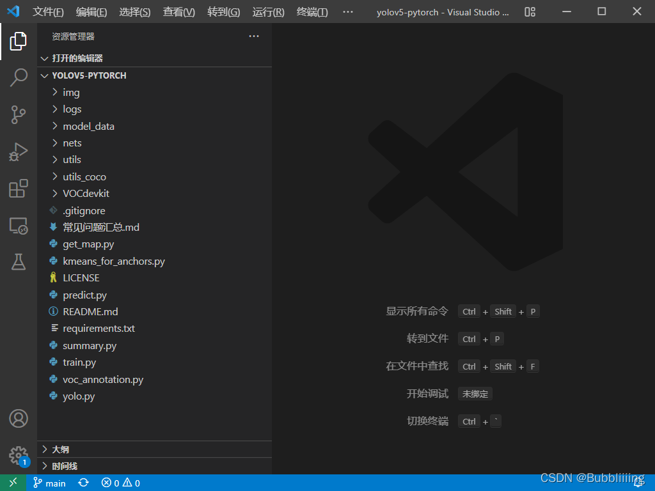Click the 开始调试 hint text

coord(427,394)
